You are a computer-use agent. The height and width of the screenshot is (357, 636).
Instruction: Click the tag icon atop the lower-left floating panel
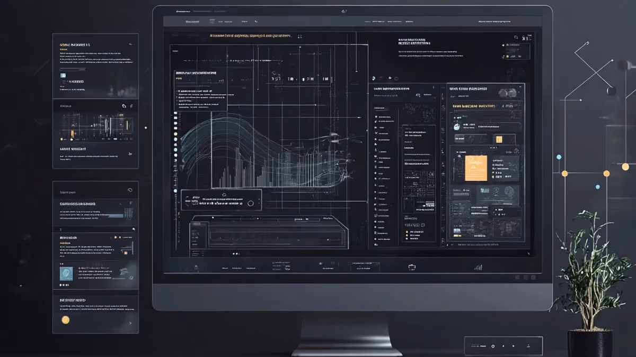[130, 190]
